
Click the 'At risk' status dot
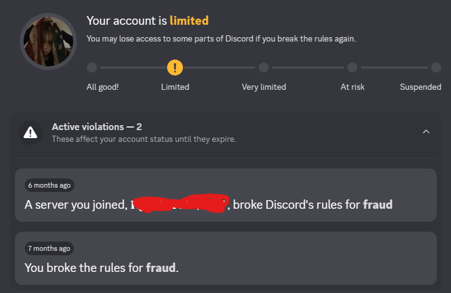coord(352,67)
